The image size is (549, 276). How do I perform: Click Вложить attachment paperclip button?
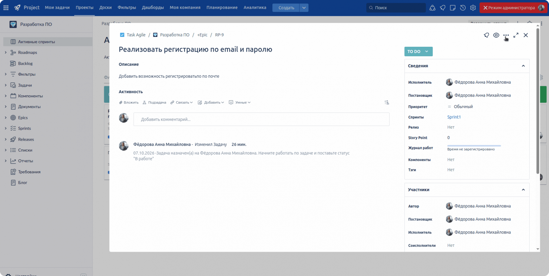(129, 102)
